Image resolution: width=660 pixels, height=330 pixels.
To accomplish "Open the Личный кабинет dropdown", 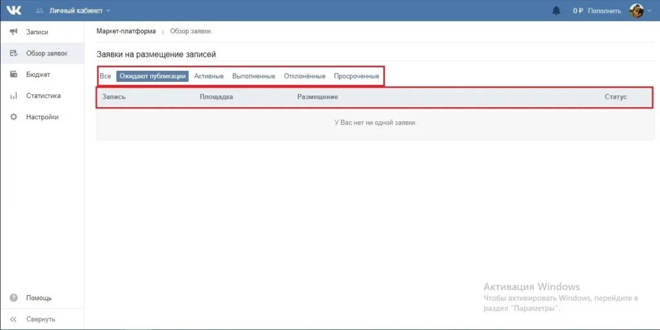I will coord(80,10).
